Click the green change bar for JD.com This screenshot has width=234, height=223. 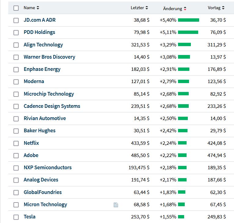click(188, 20)
